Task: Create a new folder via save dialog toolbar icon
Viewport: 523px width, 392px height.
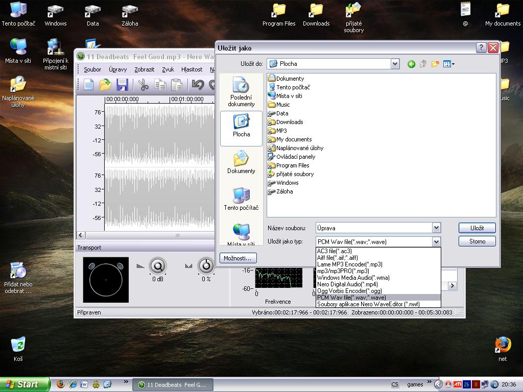Action: (x=435, y=64)
